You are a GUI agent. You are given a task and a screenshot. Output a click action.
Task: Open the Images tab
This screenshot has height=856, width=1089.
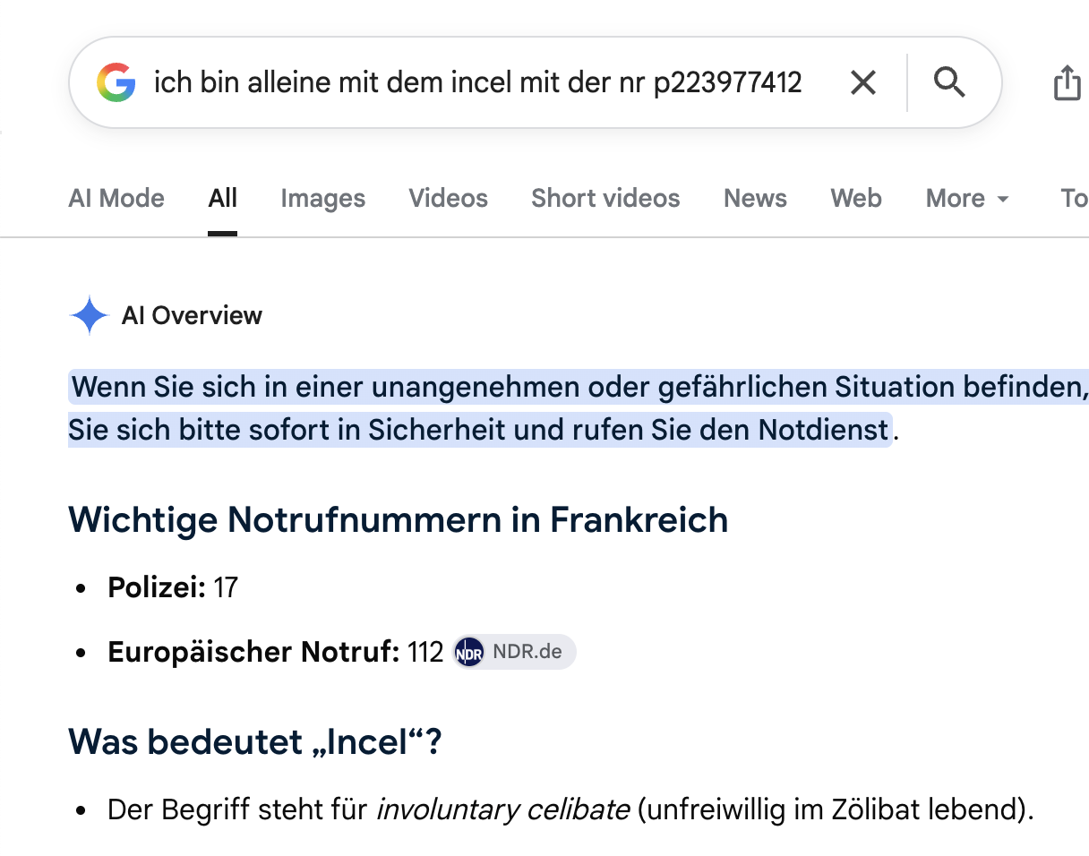click(322, 198)
